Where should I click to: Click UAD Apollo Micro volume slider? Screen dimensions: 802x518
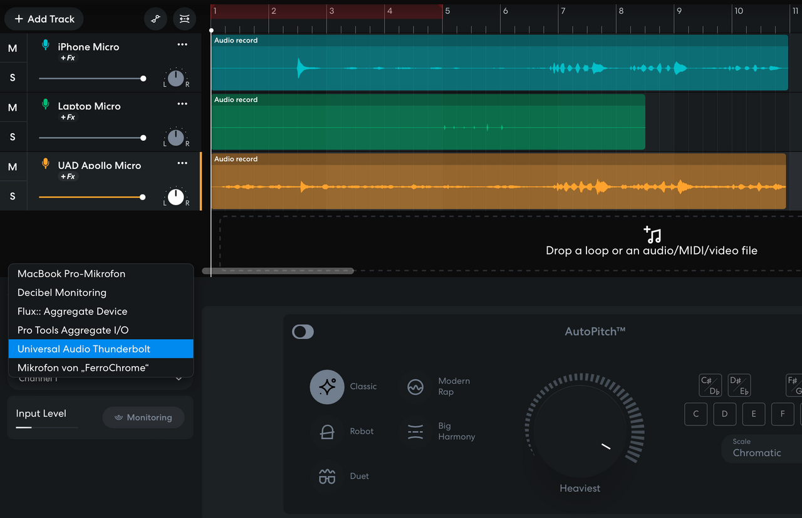coord(92,197)
